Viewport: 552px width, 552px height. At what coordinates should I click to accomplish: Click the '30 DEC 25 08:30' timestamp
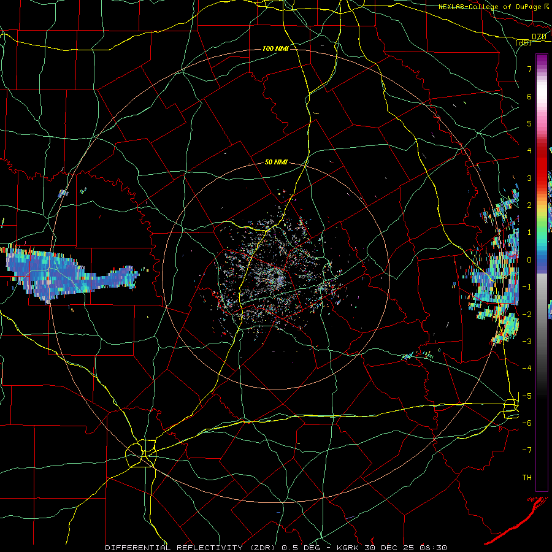[x=405, y=548]
